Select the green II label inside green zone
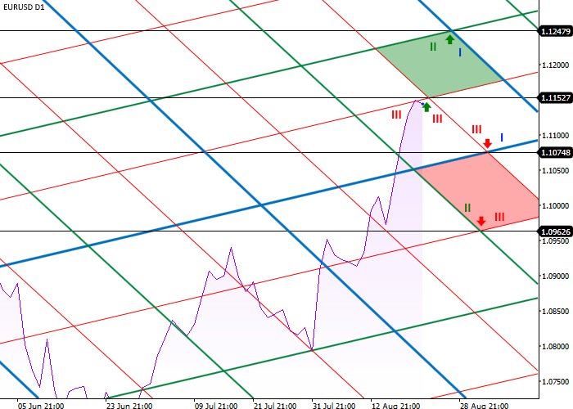This screenshot has width=573, height=409. (x=433, y=47)
